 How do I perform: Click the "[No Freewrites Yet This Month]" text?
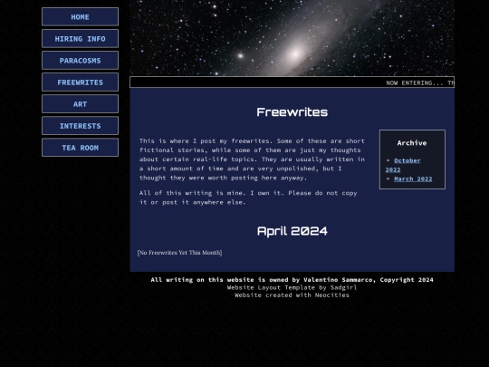click(x=179, y=253)
